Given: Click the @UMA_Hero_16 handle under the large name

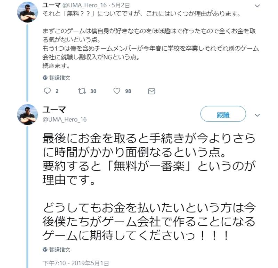Looking at the screenshot, I should [64, 120].
